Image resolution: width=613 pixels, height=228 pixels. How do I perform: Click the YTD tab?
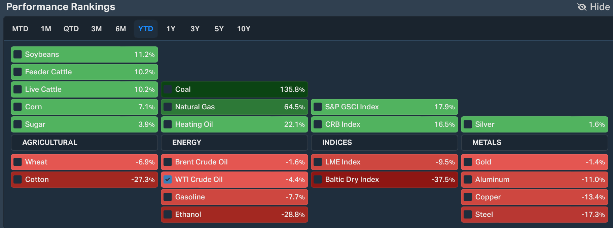pos(146,29)
